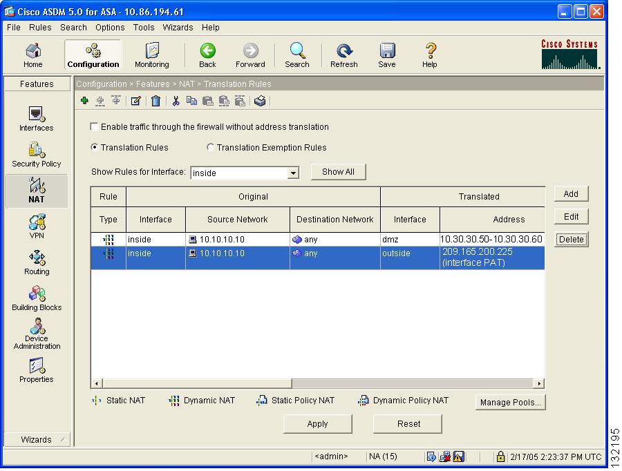Refresh the ASDM configuration
This screenshot has width=622, height=471.
point(344,55)
